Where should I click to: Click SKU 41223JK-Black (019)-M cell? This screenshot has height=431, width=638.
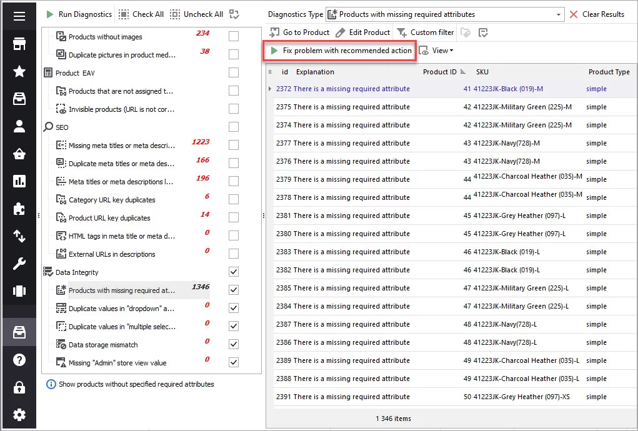pyautogui.click(x=508, y=89)
